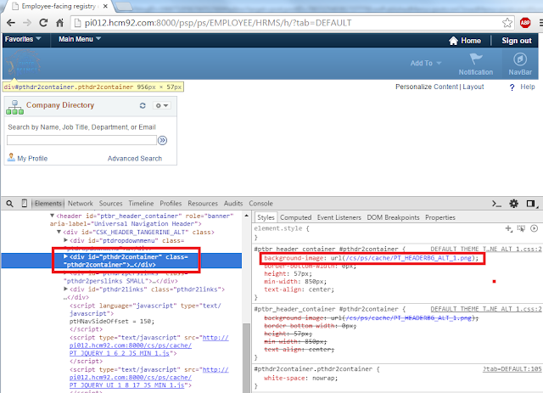Viewport: 543px width, 393px height.
Task: Switch to the Network panel tab
Action: (x=81, y=204)
